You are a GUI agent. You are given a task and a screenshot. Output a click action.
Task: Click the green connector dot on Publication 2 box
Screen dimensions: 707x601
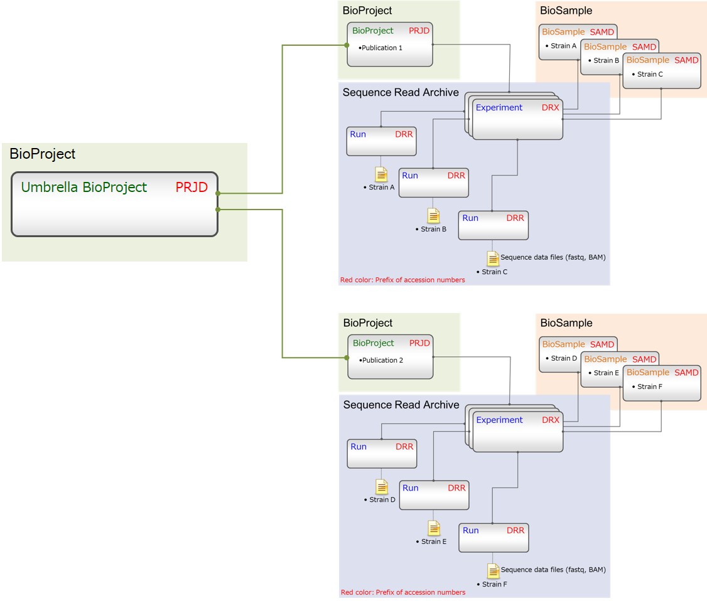[x=347, y=358]
